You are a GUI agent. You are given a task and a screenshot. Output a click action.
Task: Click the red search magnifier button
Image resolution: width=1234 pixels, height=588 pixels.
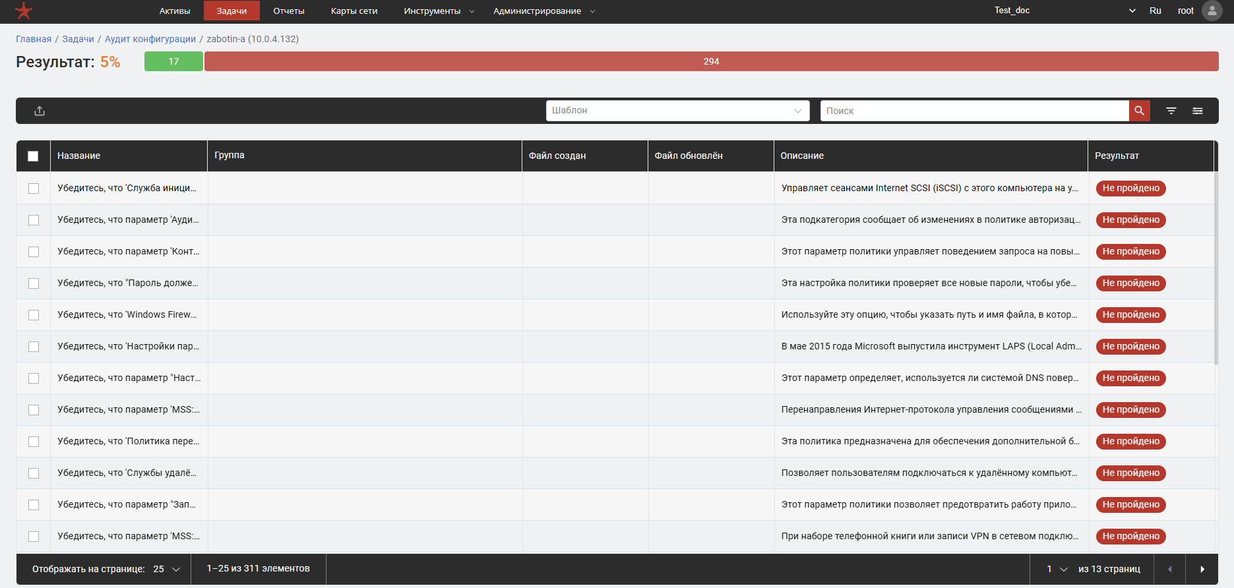pos(1139,111)
